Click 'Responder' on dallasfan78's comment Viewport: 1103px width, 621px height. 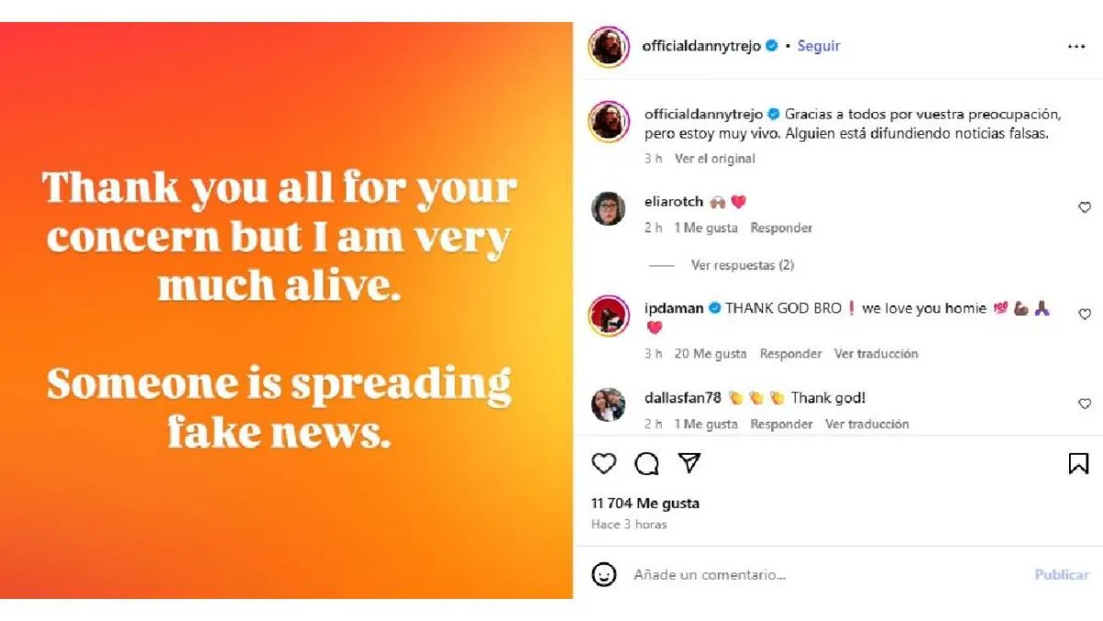click(781, 424)
